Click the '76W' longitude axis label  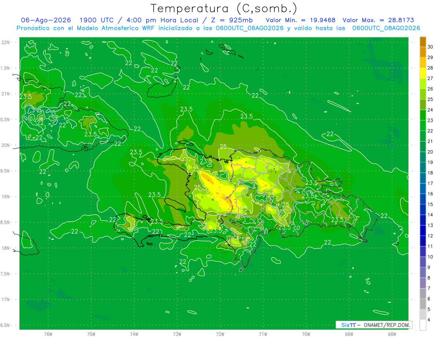click(x=48, y=334)
